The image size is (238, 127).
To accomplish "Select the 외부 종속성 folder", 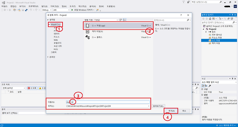I will 215,35.
